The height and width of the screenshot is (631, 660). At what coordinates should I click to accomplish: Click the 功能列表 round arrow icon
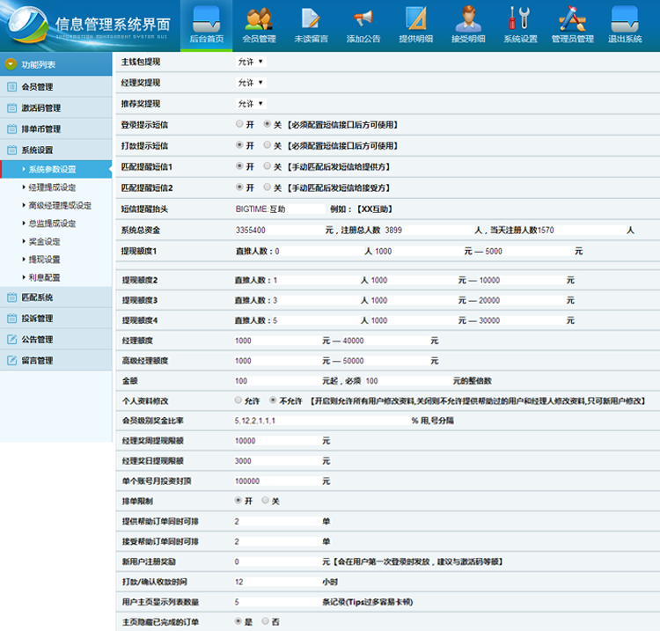[x=11, y=64]
